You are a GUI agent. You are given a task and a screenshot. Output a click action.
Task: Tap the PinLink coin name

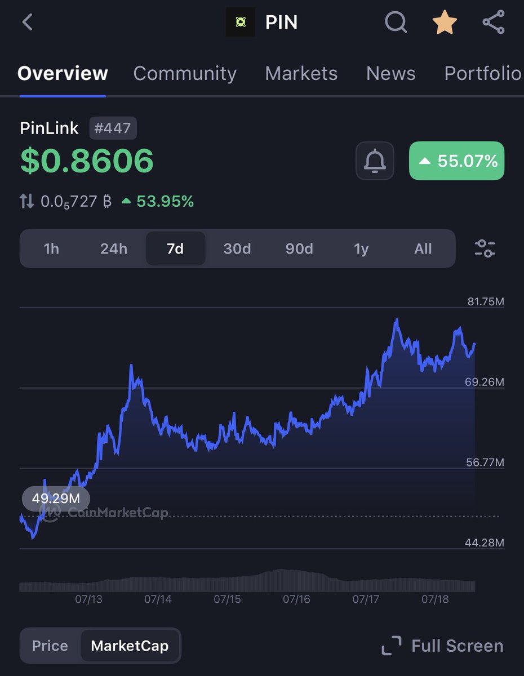click(50, 128)
